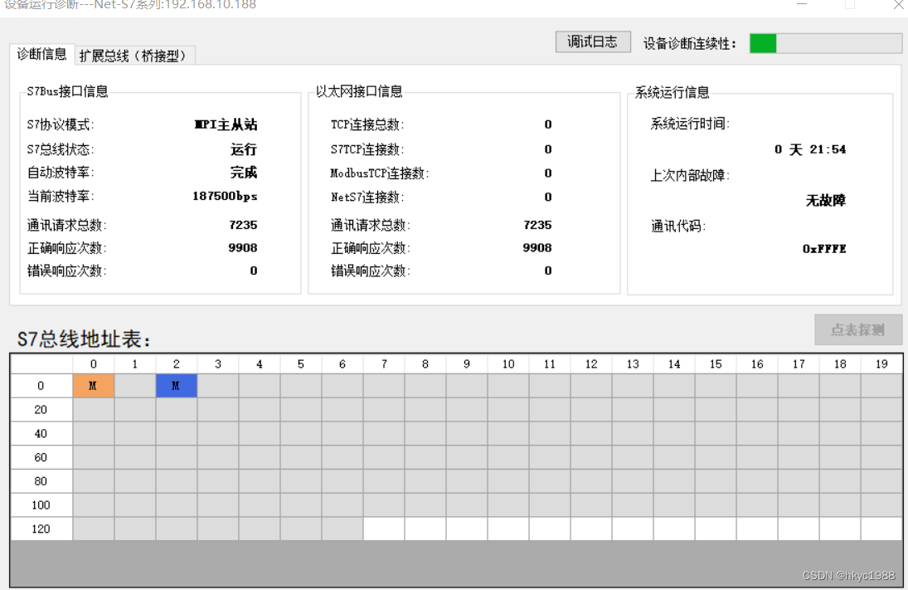Select the blue M cell at address 2
Image resolution: width=908 pixels, height=590 pixels.
(176, 386)
